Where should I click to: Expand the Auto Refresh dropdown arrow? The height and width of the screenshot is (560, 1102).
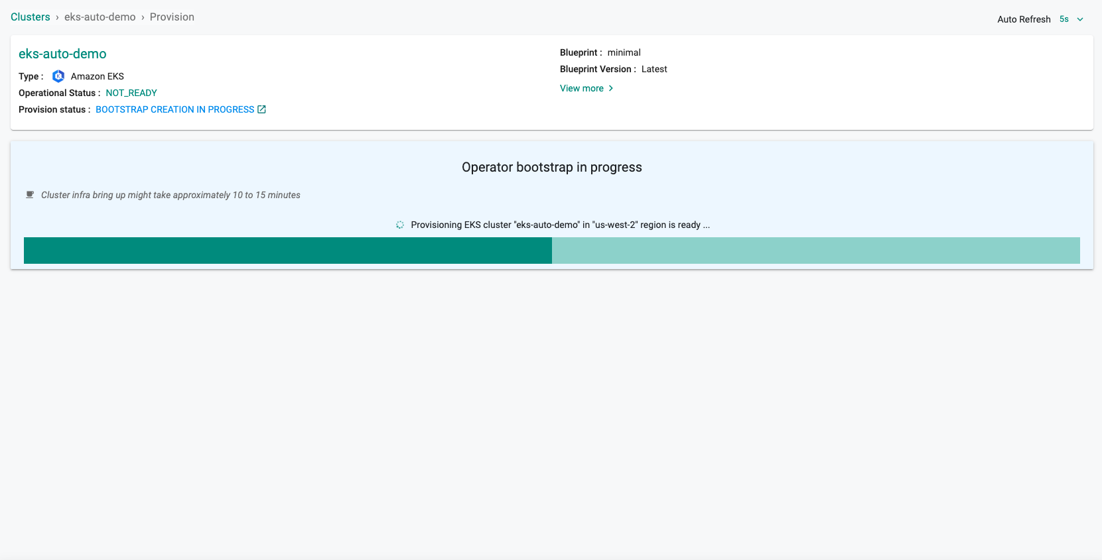(1080, 19)
